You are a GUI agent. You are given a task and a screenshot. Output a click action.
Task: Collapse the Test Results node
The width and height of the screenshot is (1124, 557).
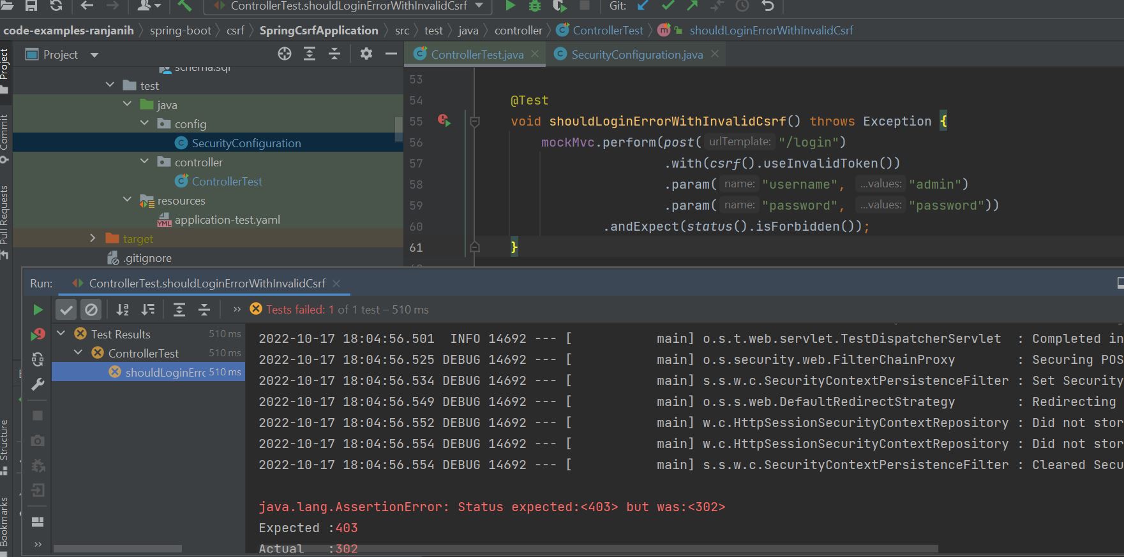pos(61,333)
